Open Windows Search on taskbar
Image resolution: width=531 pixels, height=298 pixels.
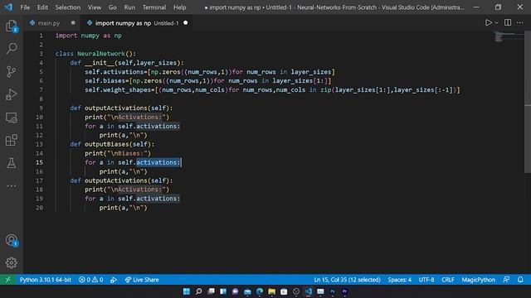click(199, 291)
